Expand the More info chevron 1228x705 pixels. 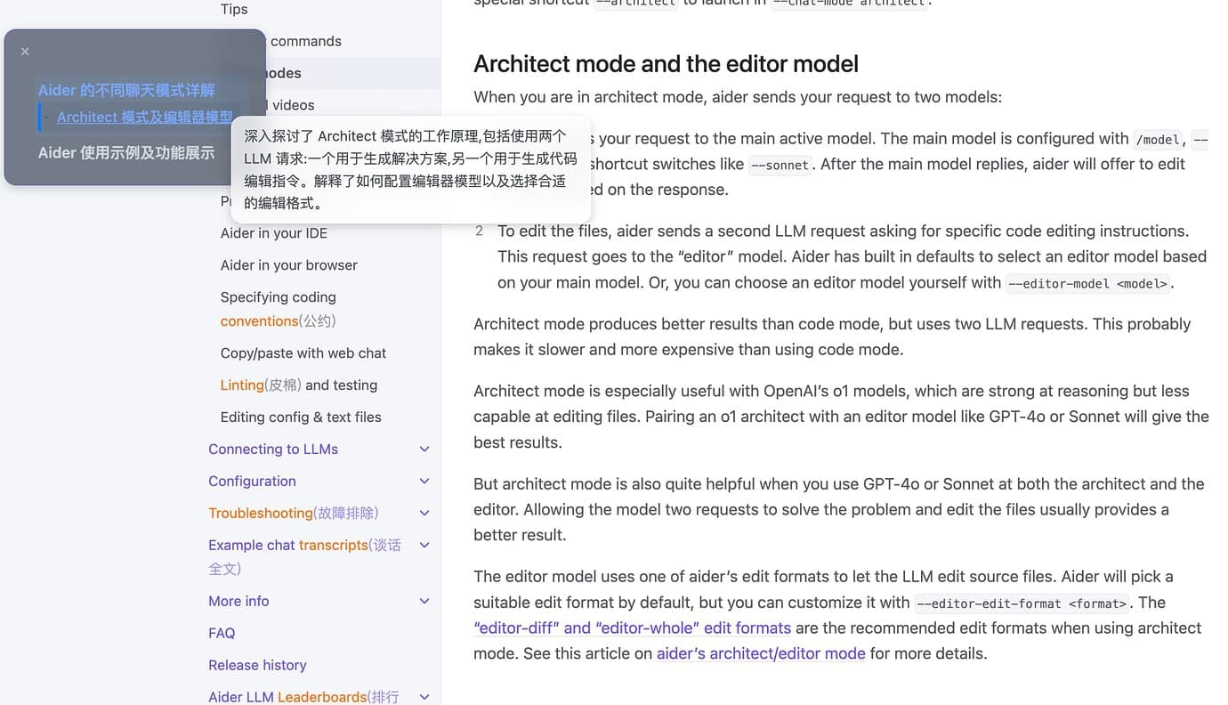coord(424,602)
